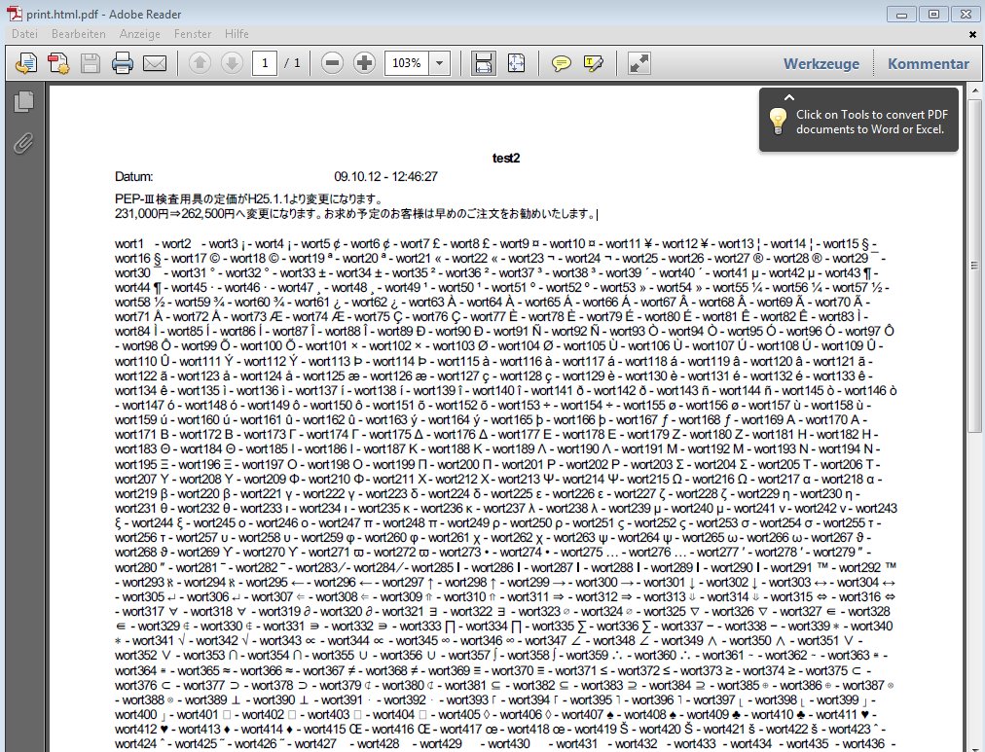Select the highlight text tool
Image resolution: width=985 pixels, height=752 pixels.
pos(593,64)
